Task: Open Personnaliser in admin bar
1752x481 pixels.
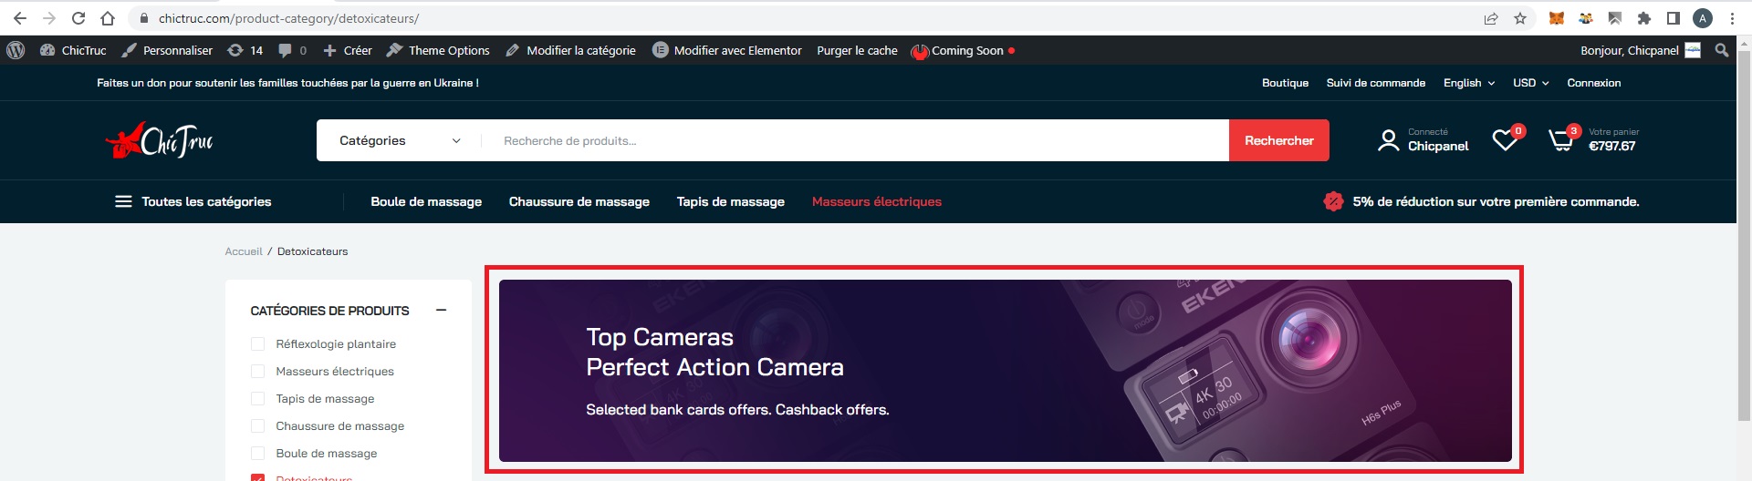Action: coord(168,50)
